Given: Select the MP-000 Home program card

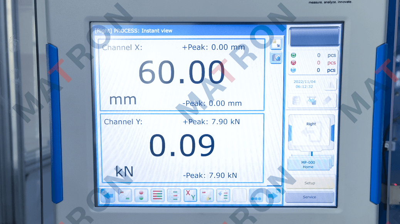Looking at the screenshot, I should point(308,164).
